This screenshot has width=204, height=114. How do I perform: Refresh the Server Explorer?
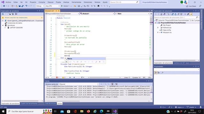point(3,14)
